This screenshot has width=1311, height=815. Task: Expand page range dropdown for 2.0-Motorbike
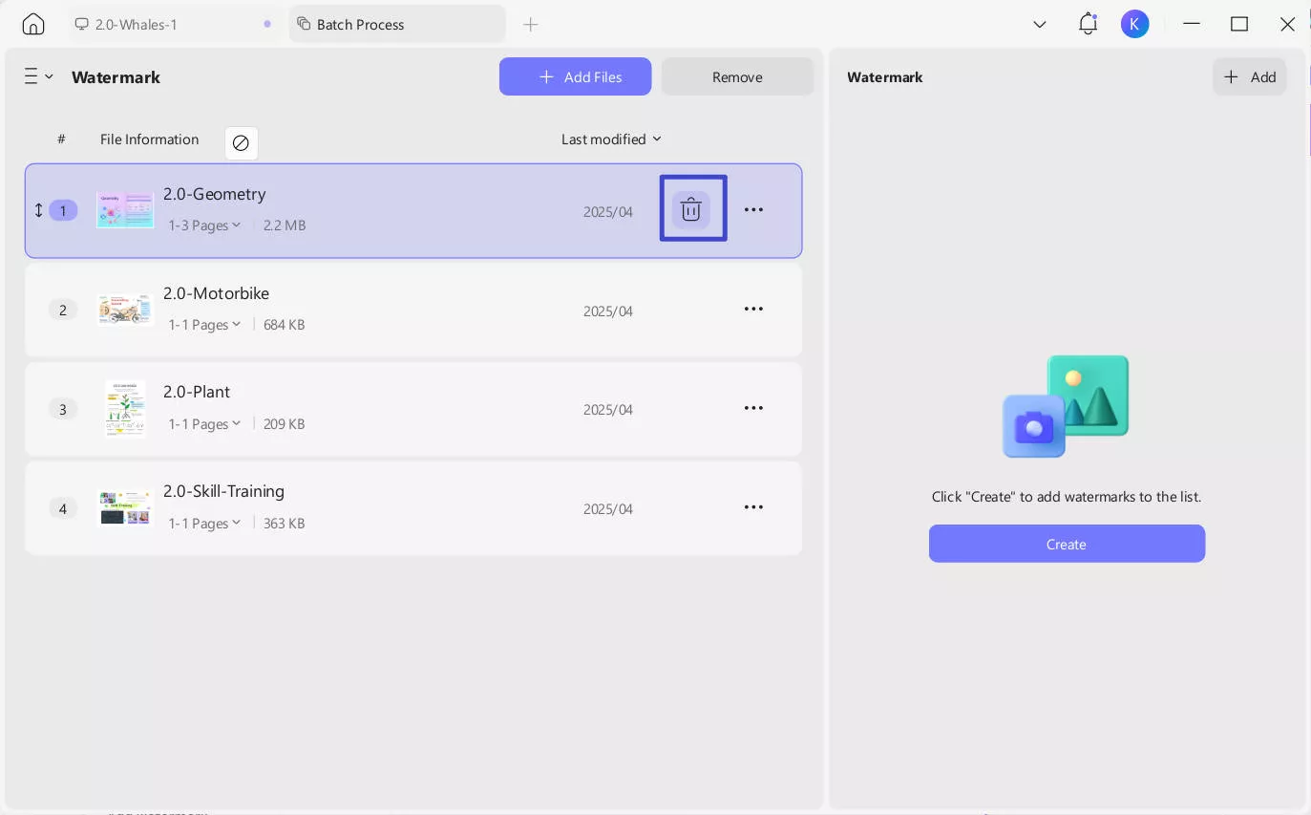(204, 325)
